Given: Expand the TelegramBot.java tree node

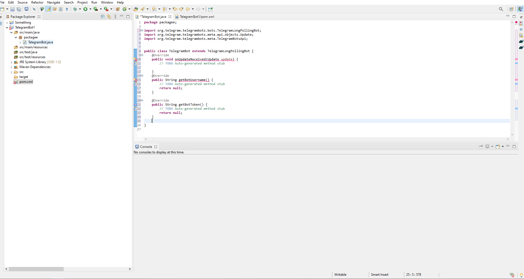Looking at the screenshot, I should pos(20,42).
